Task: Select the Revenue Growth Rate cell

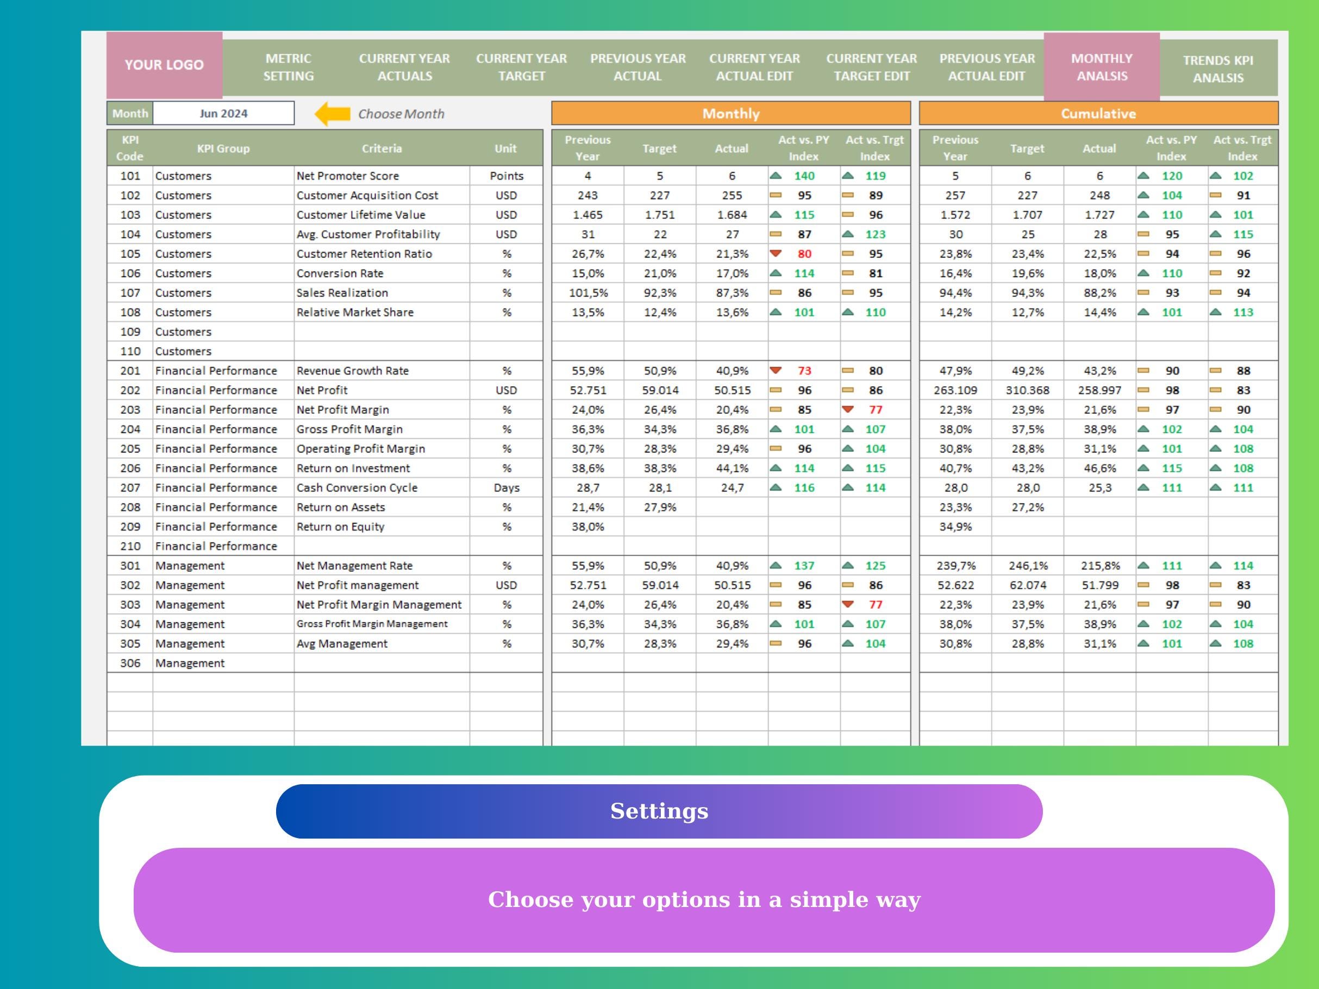Action: tap(382, 370)
